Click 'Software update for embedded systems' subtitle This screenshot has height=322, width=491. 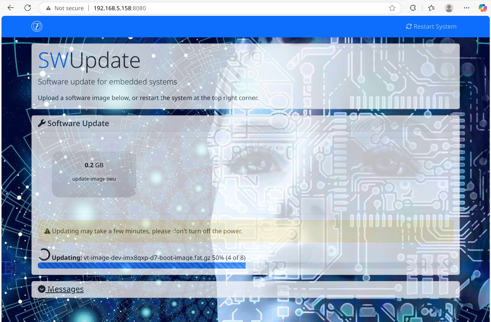[x=107, y=82]
